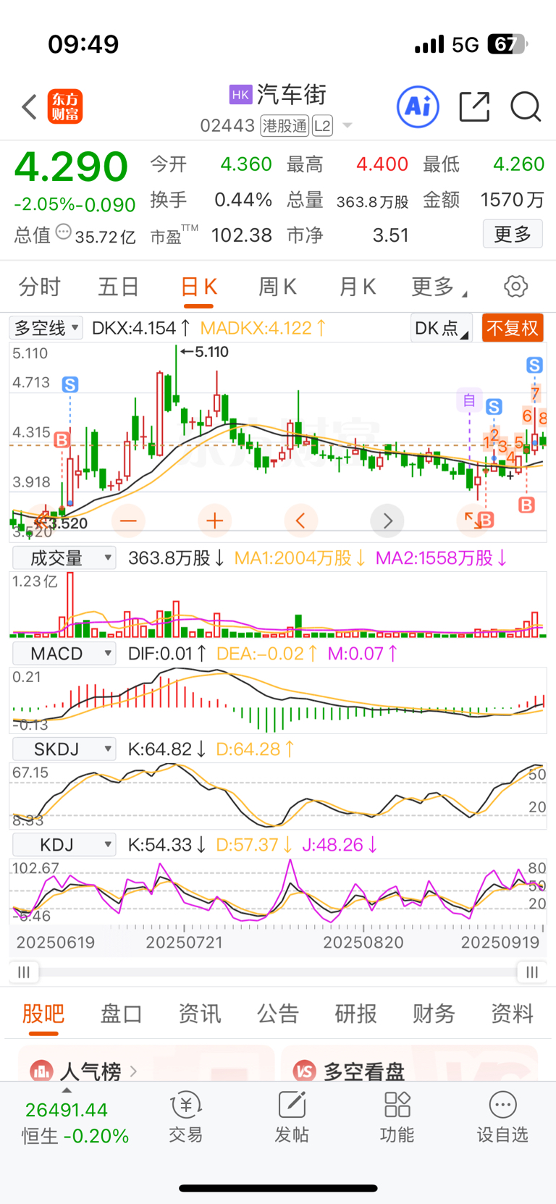Viewport: 556px width, 1204px height.
Task: Tap the date range slider track
Action: pyautogui.click(x=278, y=972)
